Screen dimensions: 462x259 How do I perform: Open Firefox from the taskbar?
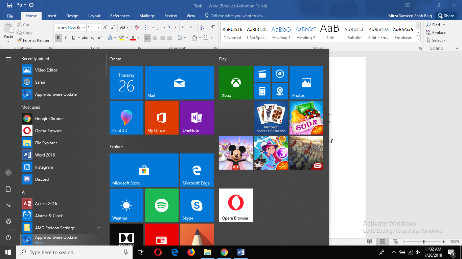(191, 252)
